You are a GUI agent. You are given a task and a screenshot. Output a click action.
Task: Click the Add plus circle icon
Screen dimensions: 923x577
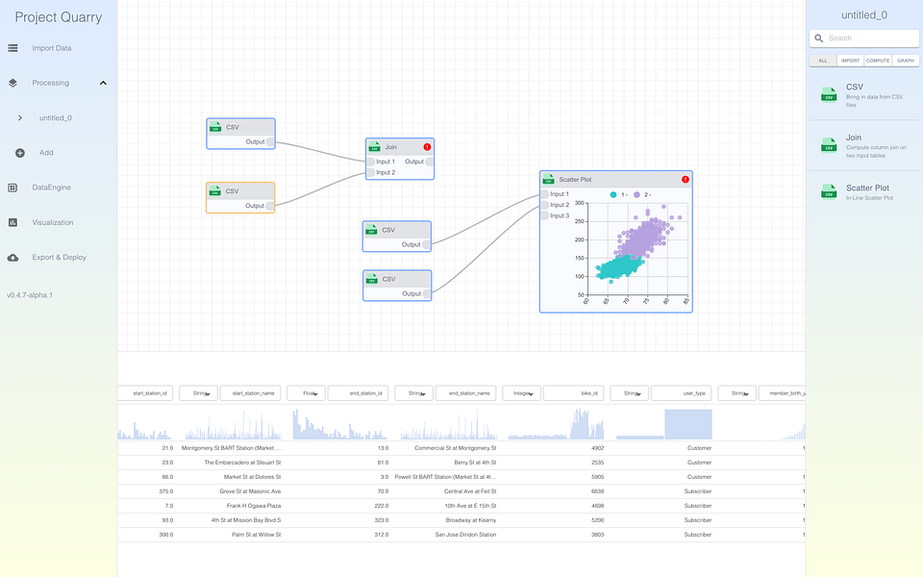20,153
